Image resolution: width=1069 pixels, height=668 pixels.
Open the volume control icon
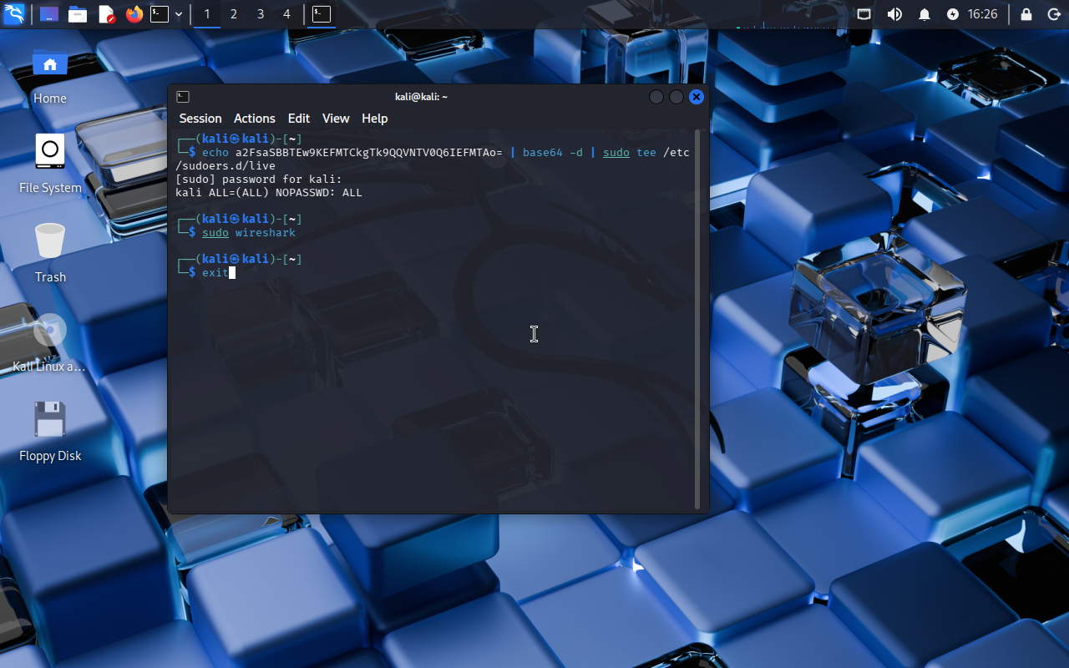point(894,14)
